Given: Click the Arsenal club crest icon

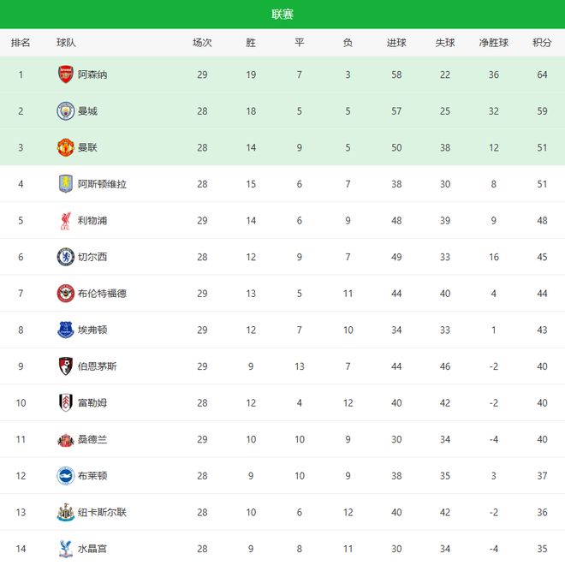Looking at the screenshot, I should tap(66, 74).
